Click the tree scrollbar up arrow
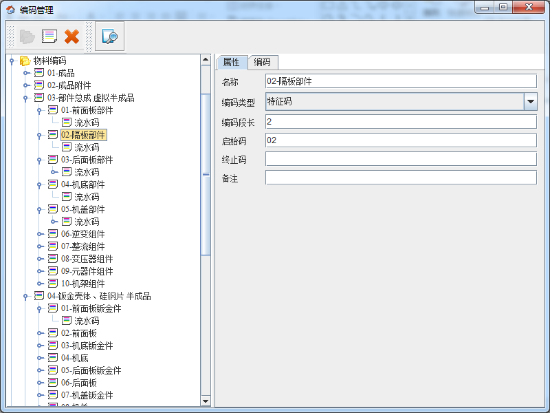 [x=206, y=60]
